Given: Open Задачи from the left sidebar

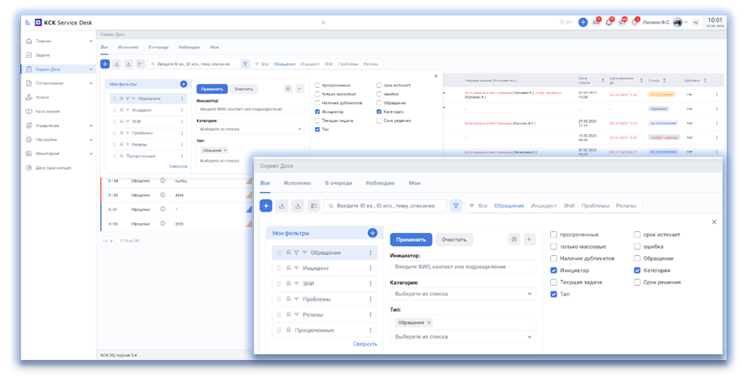Looking at the screenshot, I should point(58,55).
